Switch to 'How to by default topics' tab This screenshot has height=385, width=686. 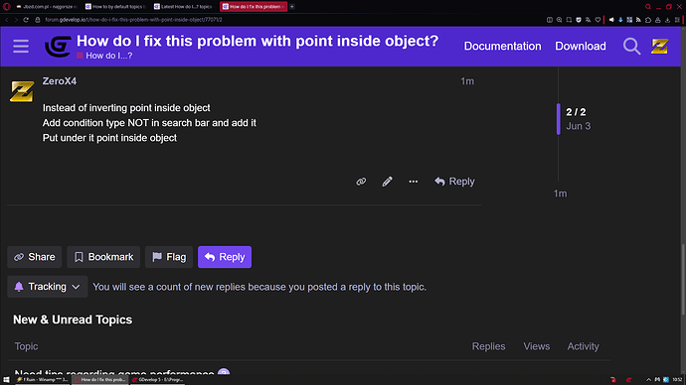click(115, 7)
